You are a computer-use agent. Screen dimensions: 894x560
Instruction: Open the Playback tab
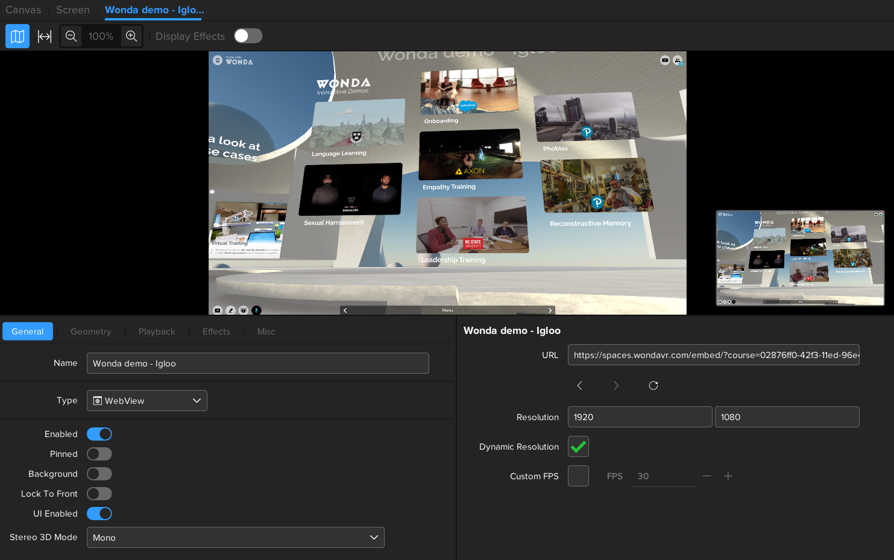coord(157,332)
